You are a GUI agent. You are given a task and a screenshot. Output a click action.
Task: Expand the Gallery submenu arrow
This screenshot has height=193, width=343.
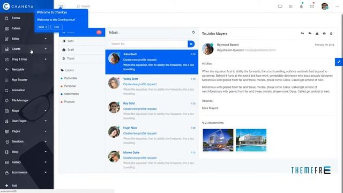(46, 162)
